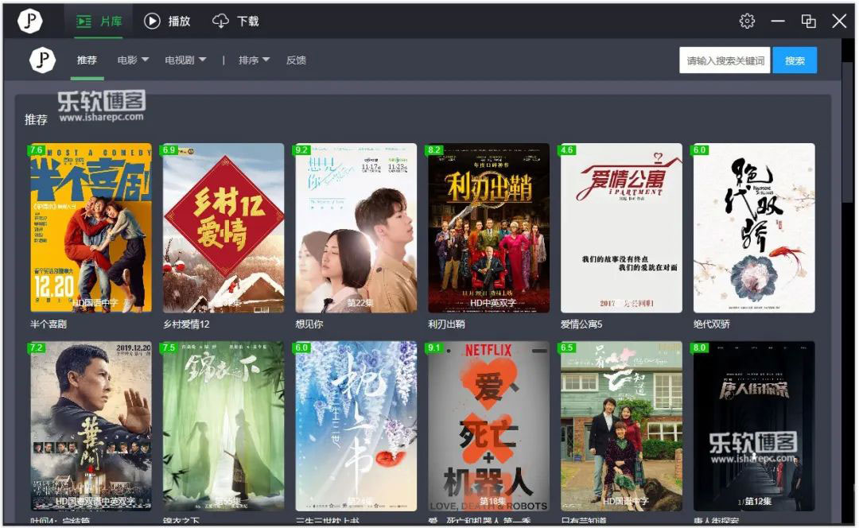Screen dimensions: 859x528
Task: Open the 乡村爱情12 poster
Action: (223, 228)
